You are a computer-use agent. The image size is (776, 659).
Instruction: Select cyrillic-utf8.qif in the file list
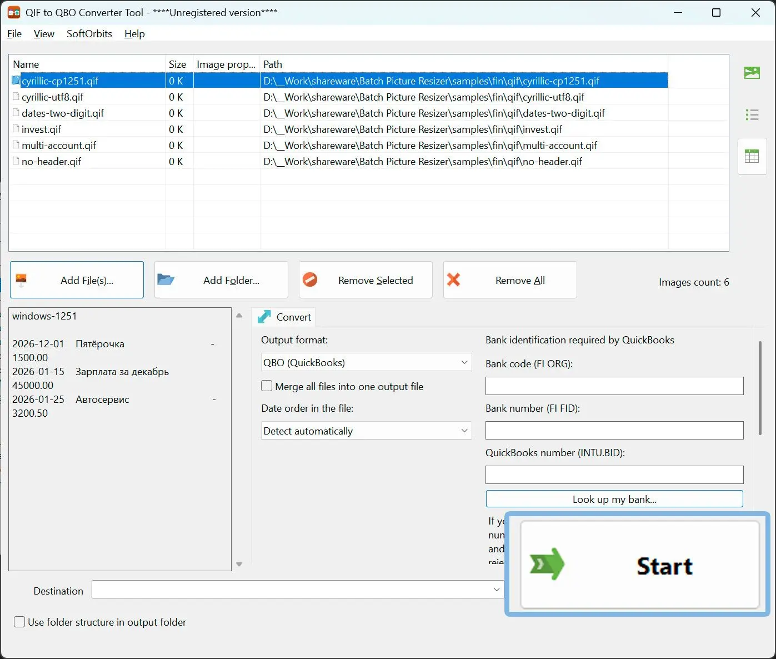click(x=53, y=97)
